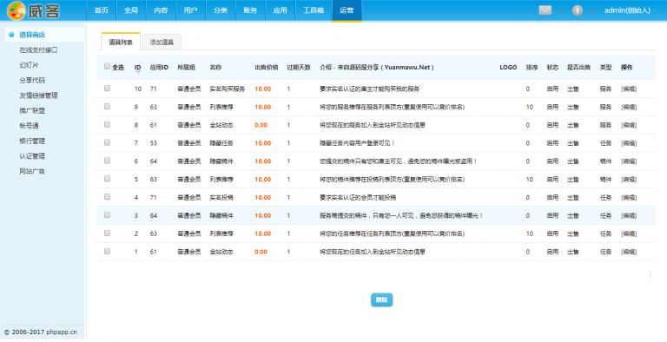
Task: Open the 工具箱 top menu
Action: pyautogui.click(x=314, y=10)
